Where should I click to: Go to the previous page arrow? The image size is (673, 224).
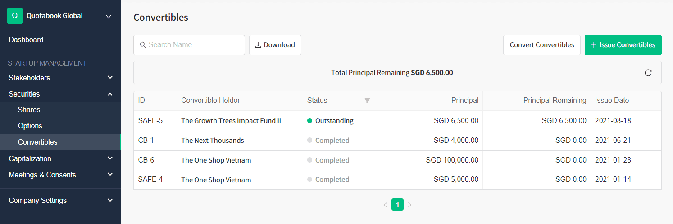point(385,205)
